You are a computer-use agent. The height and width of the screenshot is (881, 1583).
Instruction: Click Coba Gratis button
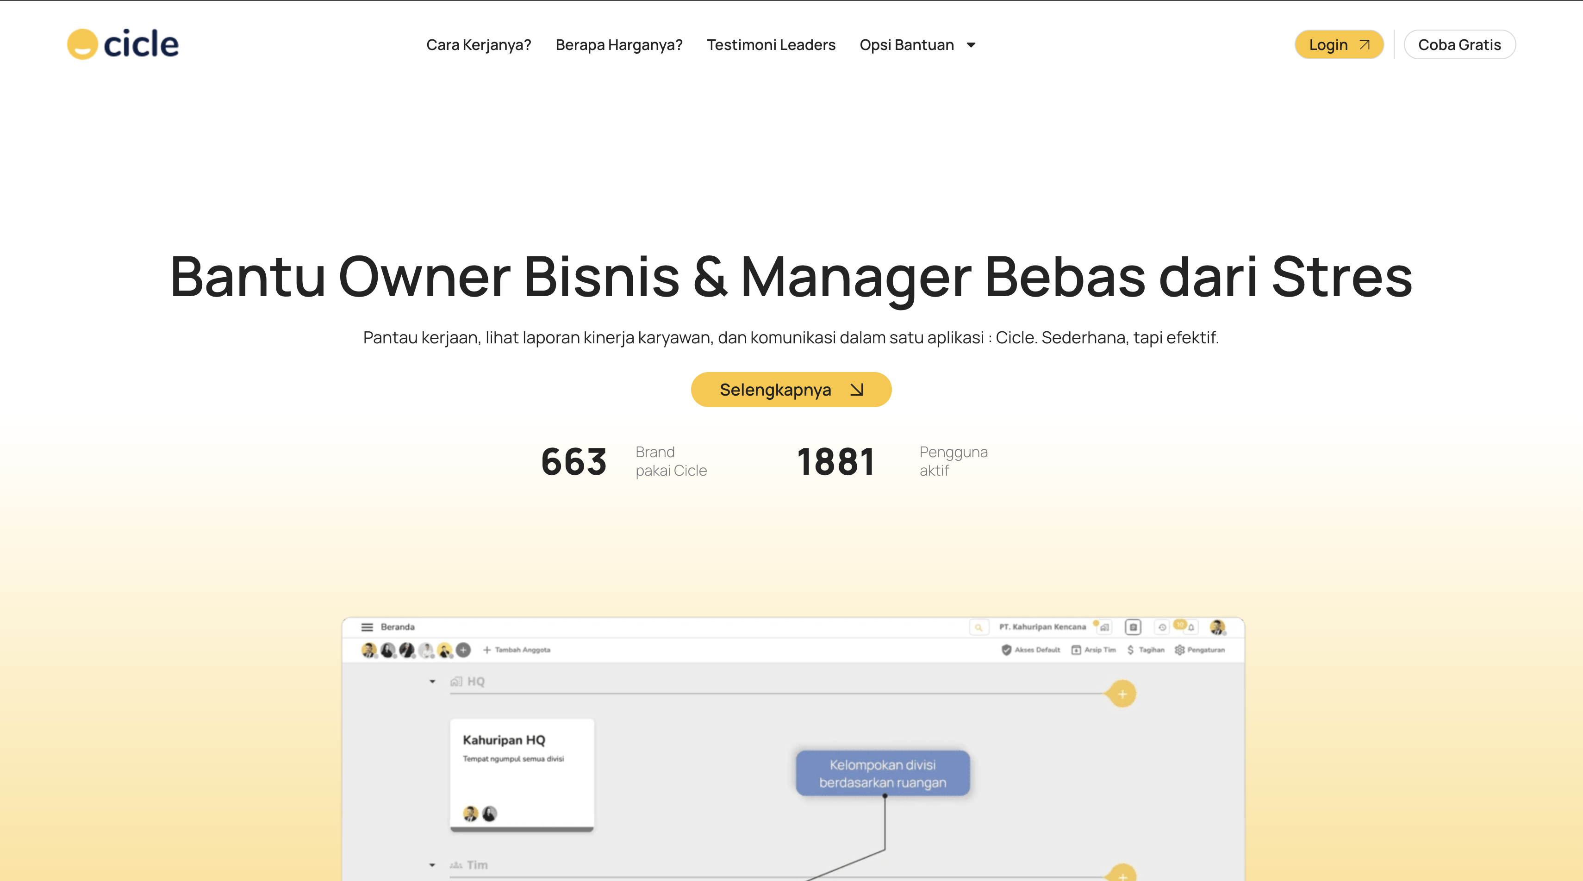[1459, 44]
